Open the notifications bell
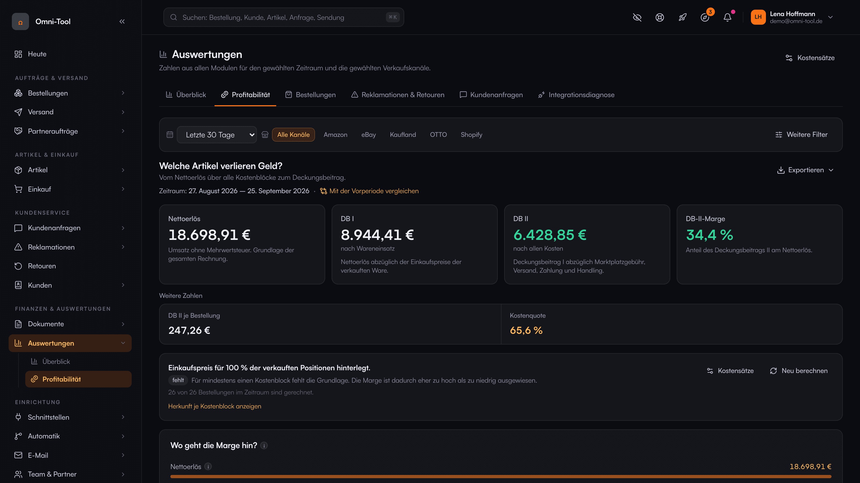The width and height of the screenshot is (860, 483). coord(728,17)
